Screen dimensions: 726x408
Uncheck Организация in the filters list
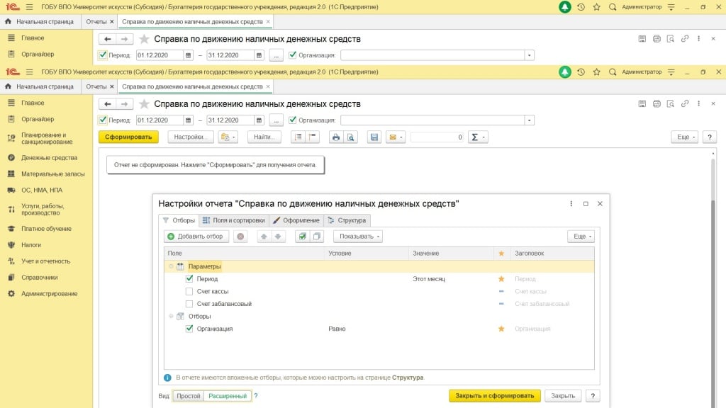pyautogui.click(x=189, y=329)
